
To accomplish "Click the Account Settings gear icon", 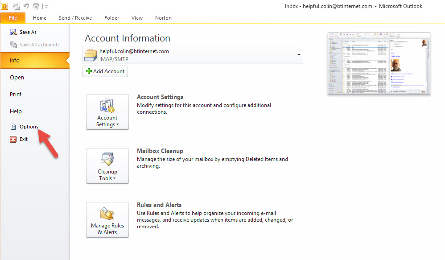I will pos(107,106).
